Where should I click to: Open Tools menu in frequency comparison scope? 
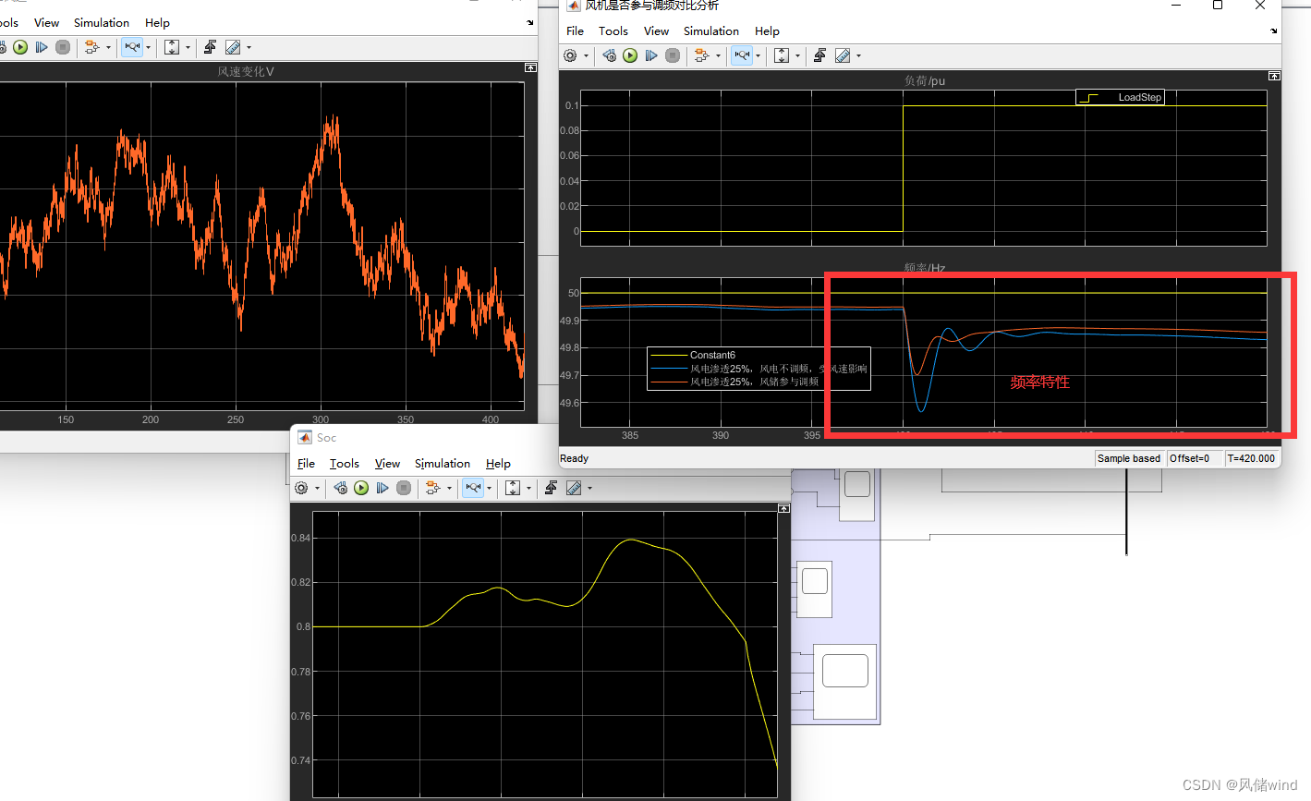click(613, 30)
